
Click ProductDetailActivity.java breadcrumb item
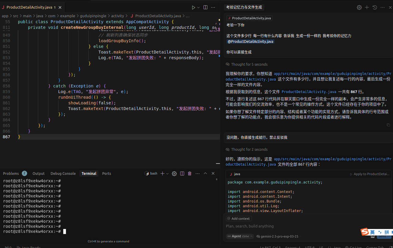pyautogui.click(x=156, y=16)
